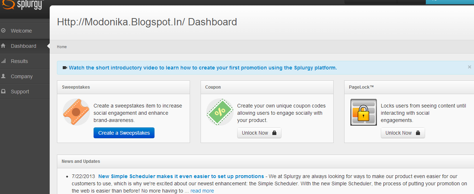Click the orange sweepstakes ticket icon
The image size is (474, 194).
pos(76,112)
